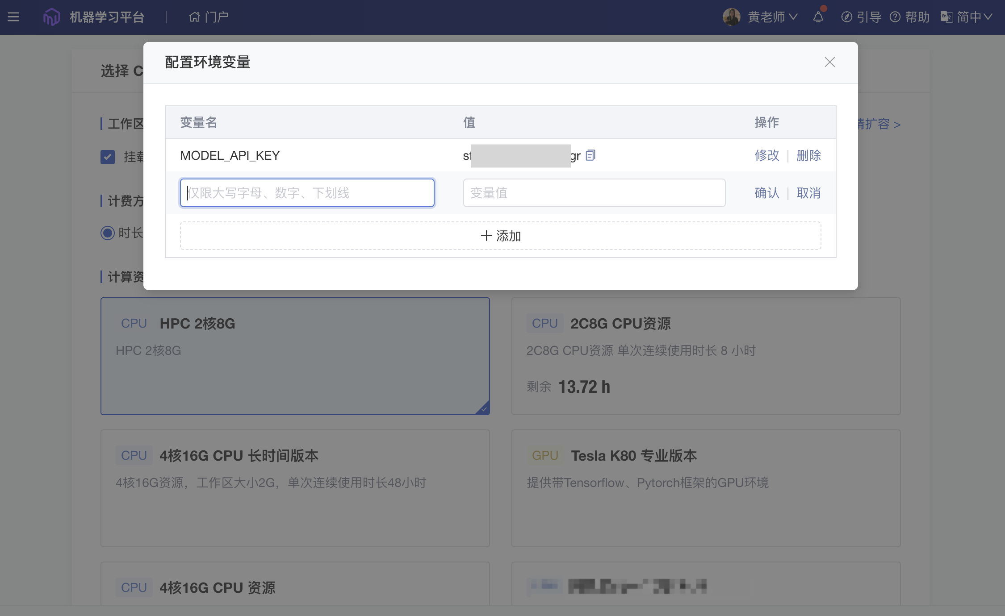The width and height of the screenshot is (1005, 616).
Task: Click the 变量值 input field
Action: coord(594,193)
